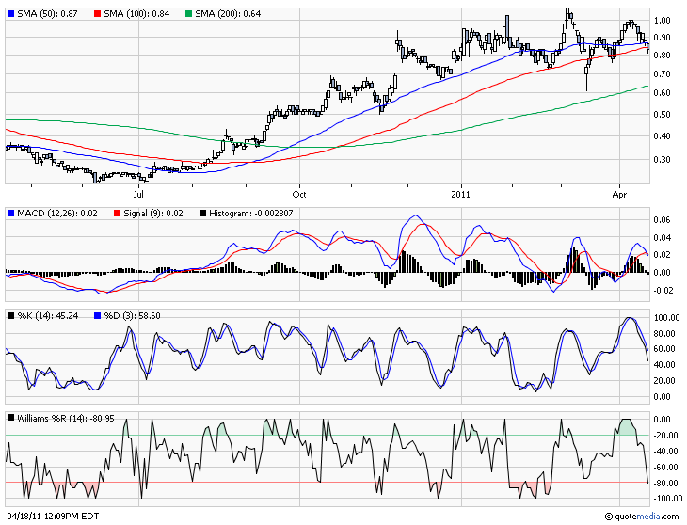Screen dimensions: 687x525
Task: Select the 'Signal (9): 0.02' label
Action: 153,214
